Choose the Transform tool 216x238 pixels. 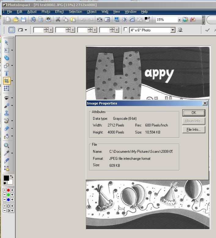(6, 89)
